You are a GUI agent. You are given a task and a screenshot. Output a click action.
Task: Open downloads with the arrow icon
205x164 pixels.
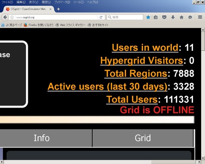point(173,18)
